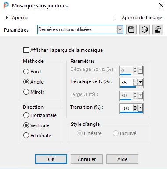Decrease the Transition value with the down arrow
The image size is (167, 169).
pos(135,110)
